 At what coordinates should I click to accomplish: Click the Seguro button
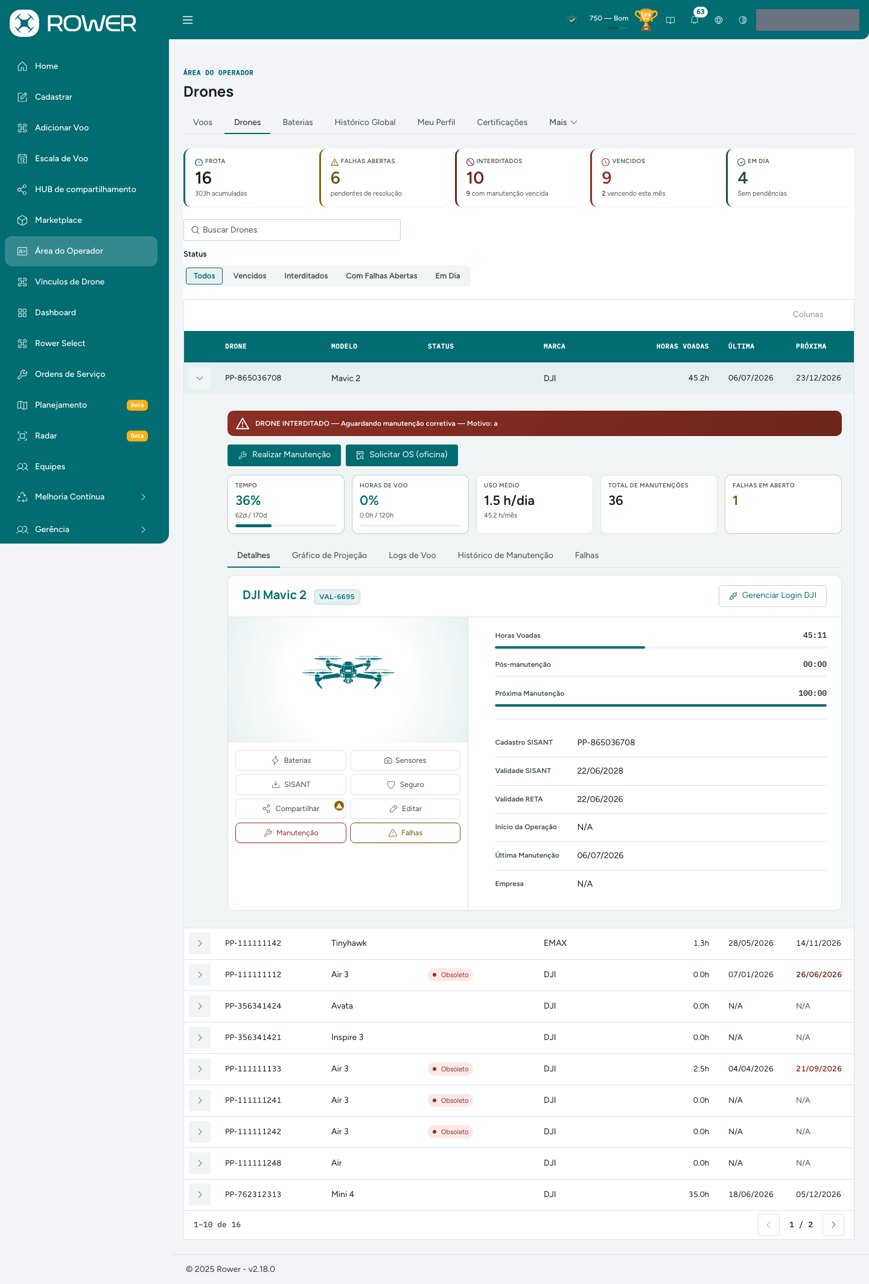point(405,785)
